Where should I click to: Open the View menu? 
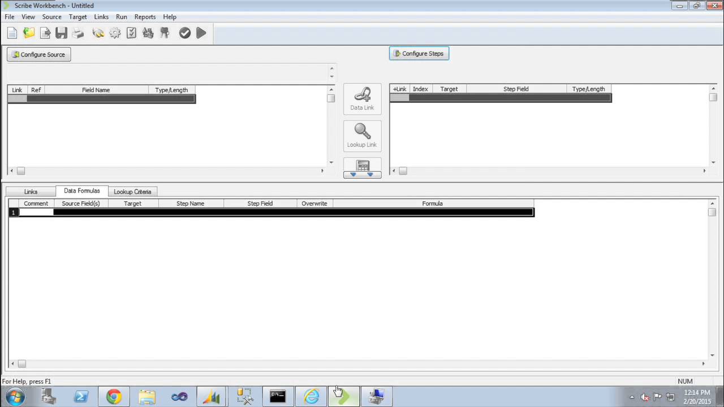[28, 17]
